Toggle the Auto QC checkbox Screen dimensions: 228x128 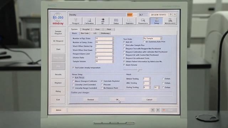pos(124,42)
